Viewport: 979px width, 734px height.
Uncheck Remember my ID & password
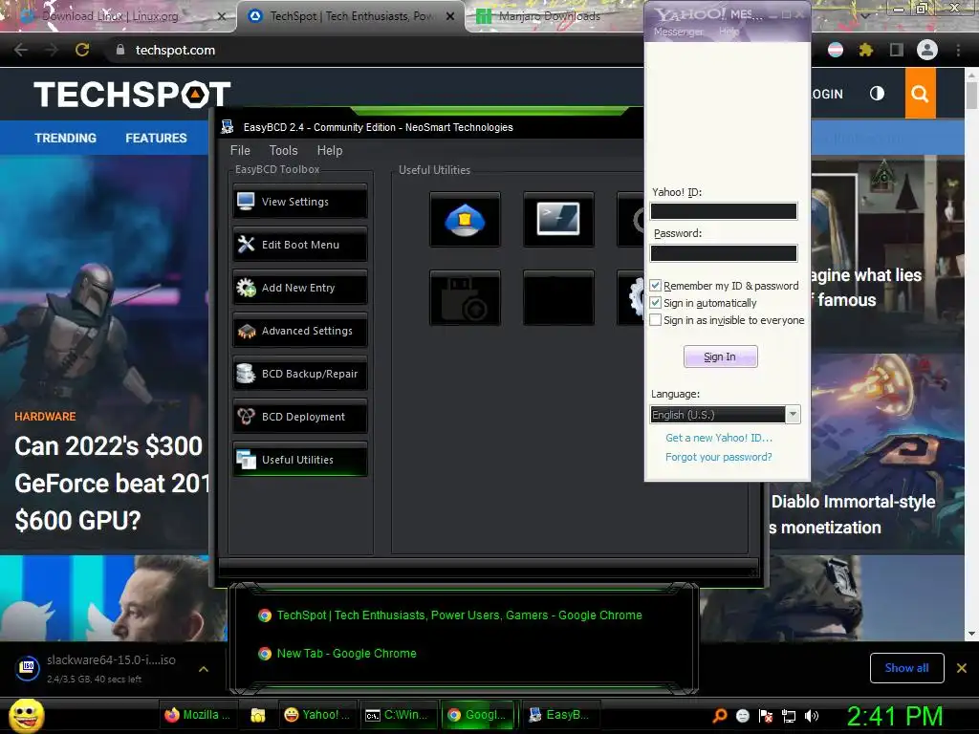[x=656, y=285]
